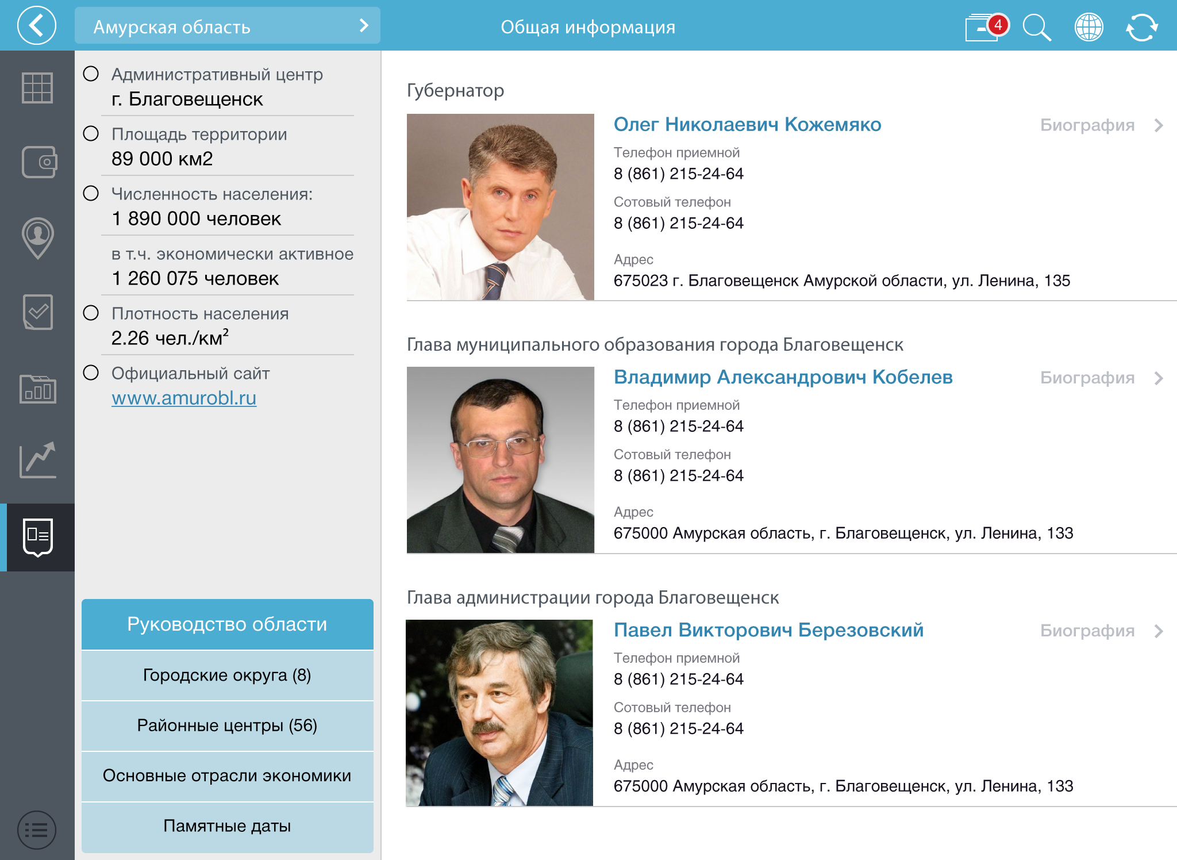
Task: Open Биография link for governor Кожемяко
Action: [x=1087, y=125]
